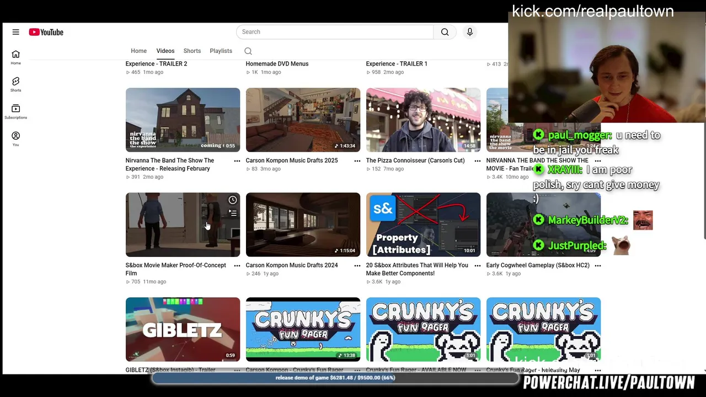706x397 pixels.
Task: Open Nirvanna The Band Releasing February title
Action: (170, 164)
